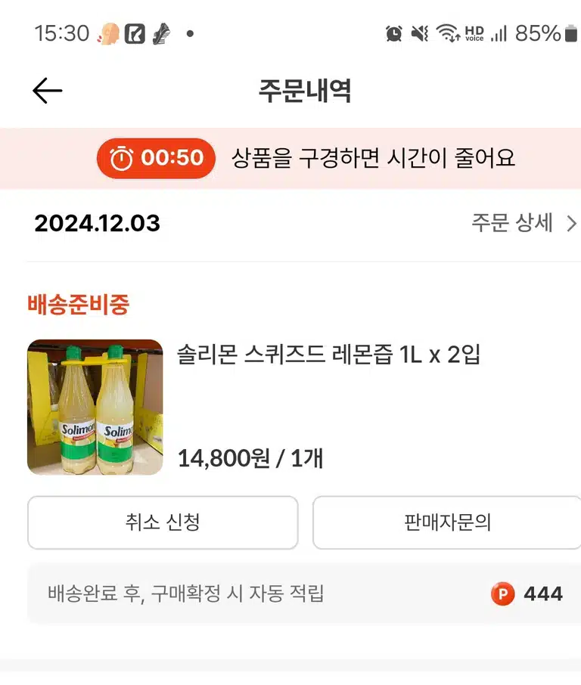Tap the muted sound status icon
The width and height of the screenshot is (581, 685).
click(420, 33)
